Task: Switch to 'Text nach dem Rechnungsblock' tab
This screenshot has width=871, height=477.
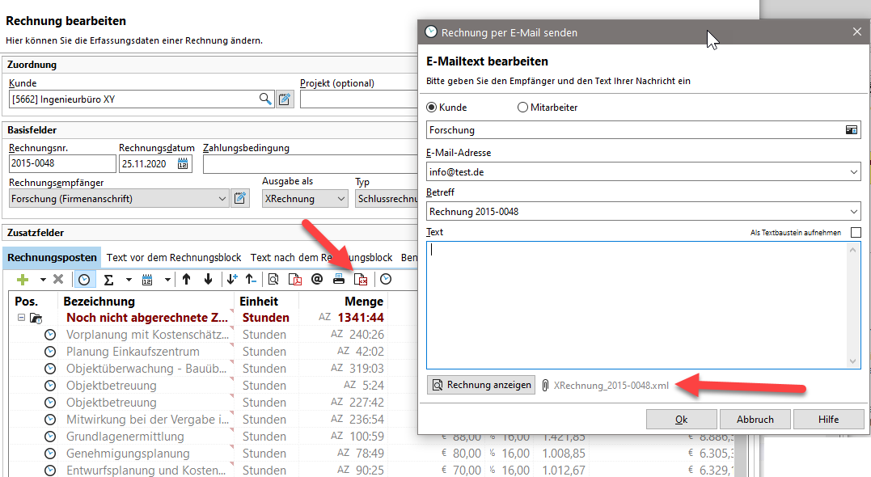Action: (x=321, y=258)
